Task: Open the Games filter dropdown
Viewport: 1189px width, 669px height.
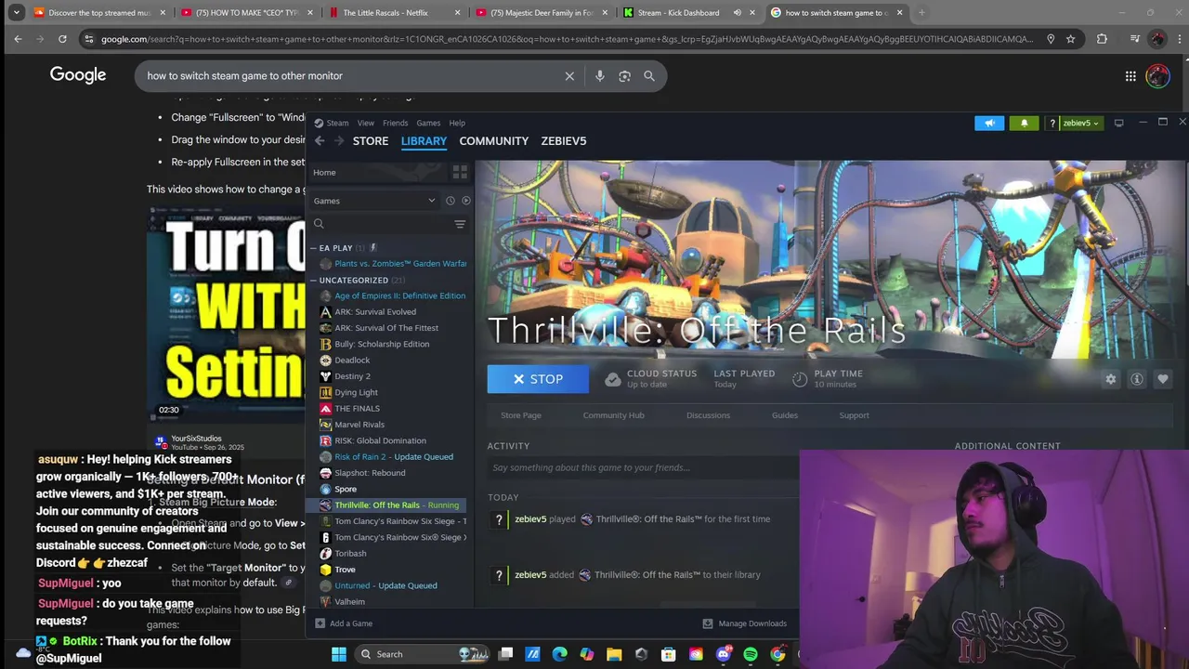Action: click(x=374, y=201)
